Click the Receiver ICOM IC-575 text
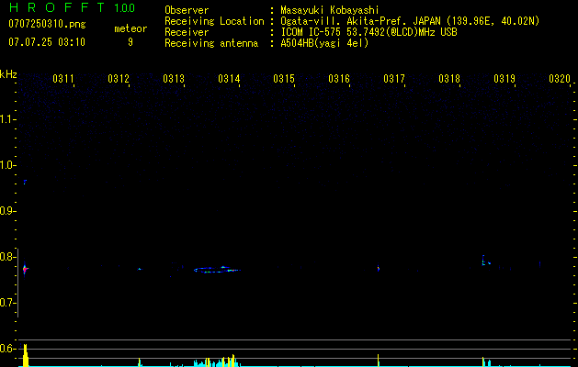 point(368,32)
